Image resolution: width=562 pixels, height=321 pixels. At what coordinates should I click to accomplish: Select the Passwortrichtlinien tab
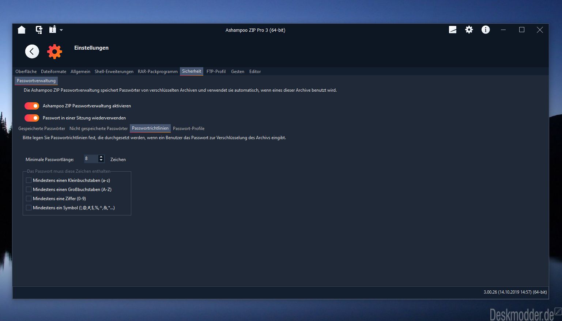tap(150, 128)
